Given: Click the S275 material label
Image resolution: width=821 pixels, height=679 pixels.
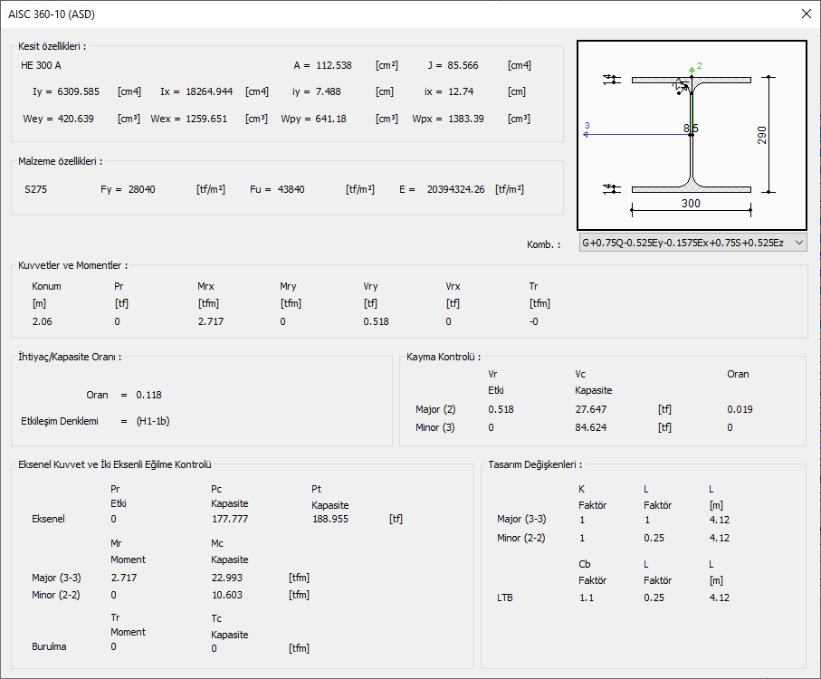Looking at the screenshot, I should click(x=37, y=189).
